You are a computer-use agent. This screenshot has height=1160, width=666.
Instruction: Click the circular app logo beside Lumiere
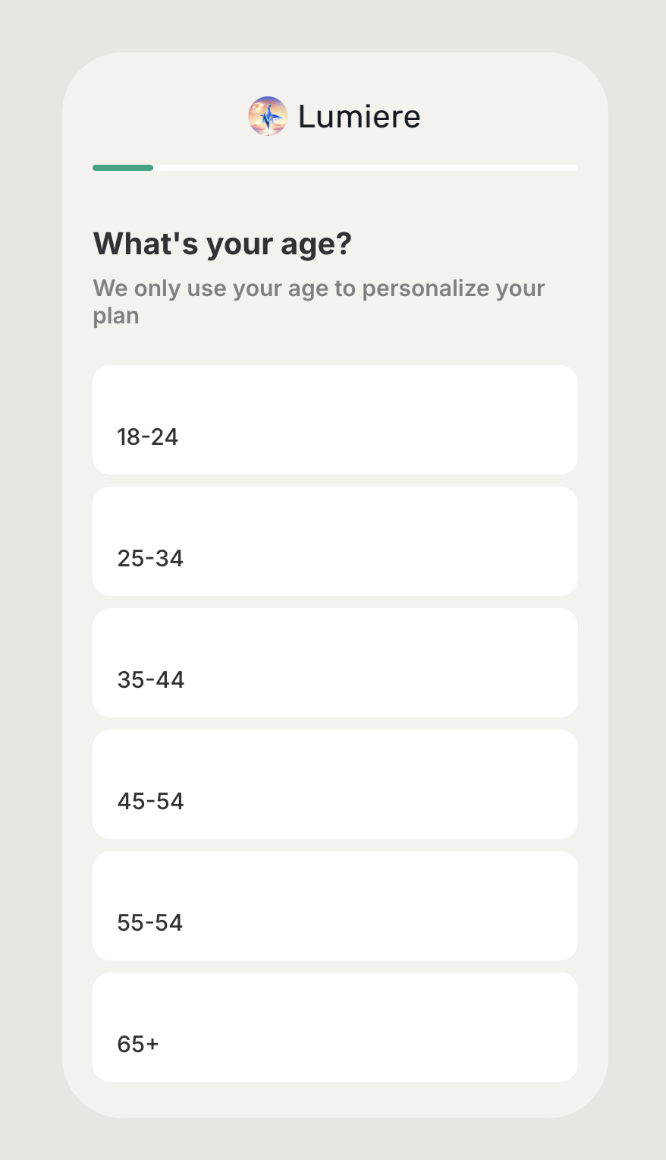tap(268, 116)
